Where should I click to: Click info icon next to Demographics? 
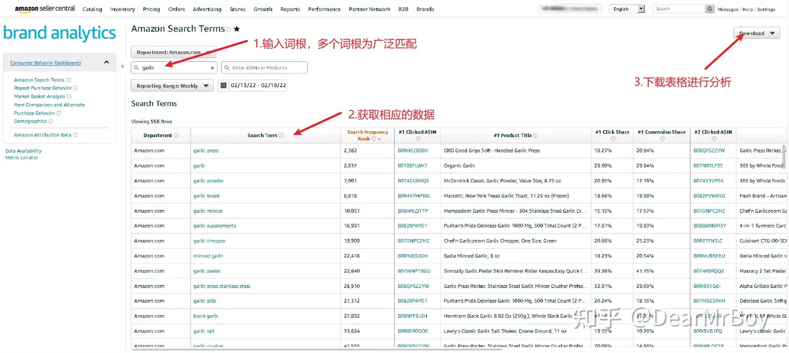tap(50, 121)
